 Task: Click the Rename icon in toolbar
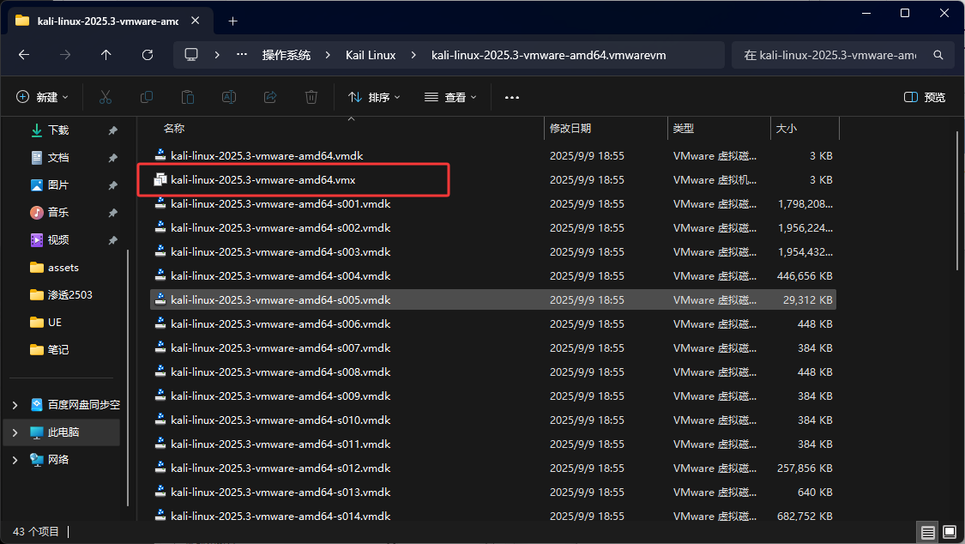coord(229,97)
